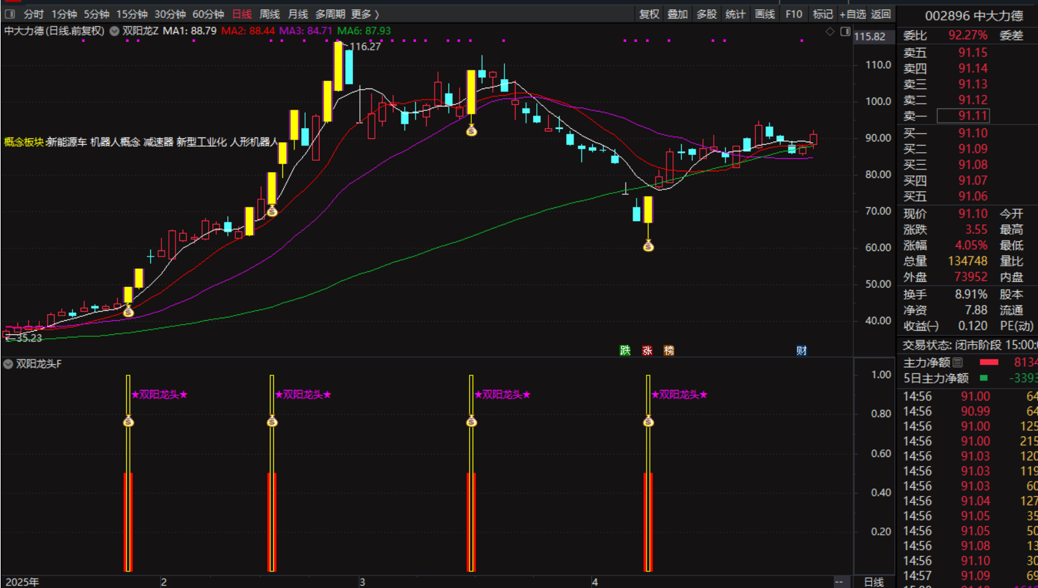Click first 双阳龙头 money bag icon in sub-chart
Image resolution: width=1038 pixels, height=588 pixels.
129,422
